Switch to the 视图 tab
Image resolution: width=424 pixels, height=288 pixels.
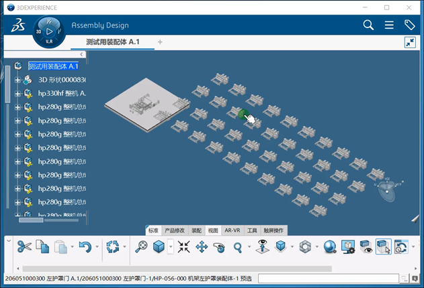213,230
